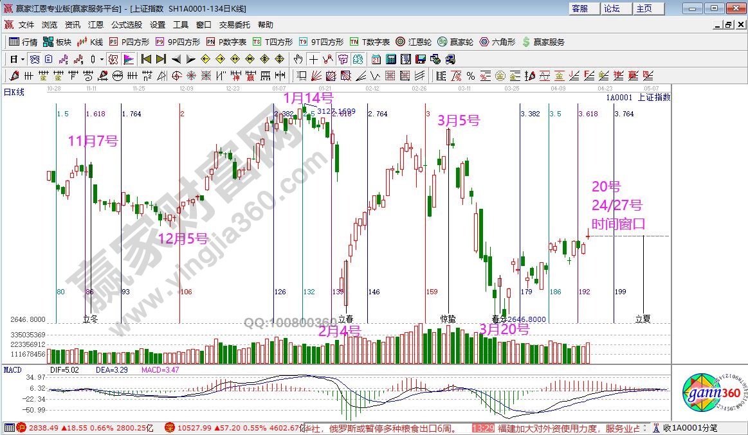Viewport: 748px width, 435px height.
Task: Open the 公式选股 menu
Action: tap(127, 25)
